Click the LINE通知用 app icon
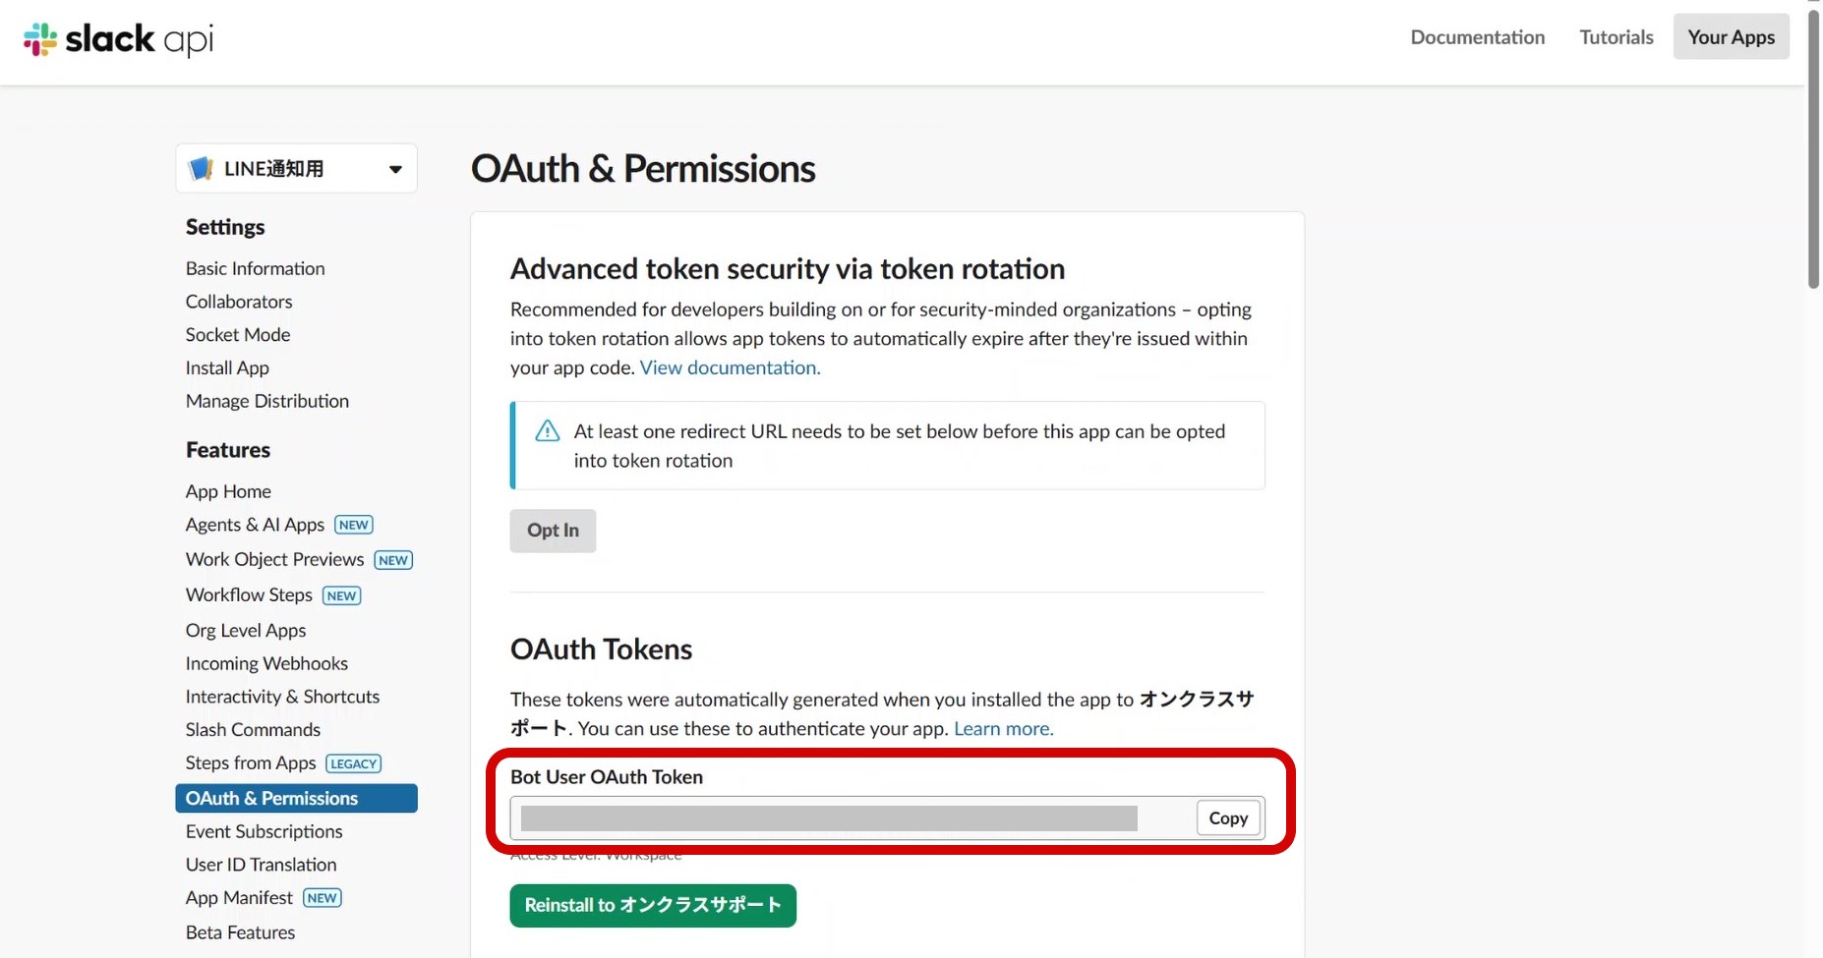The height and width of the screenshot is (958, 1823). [x=201, y=169]
